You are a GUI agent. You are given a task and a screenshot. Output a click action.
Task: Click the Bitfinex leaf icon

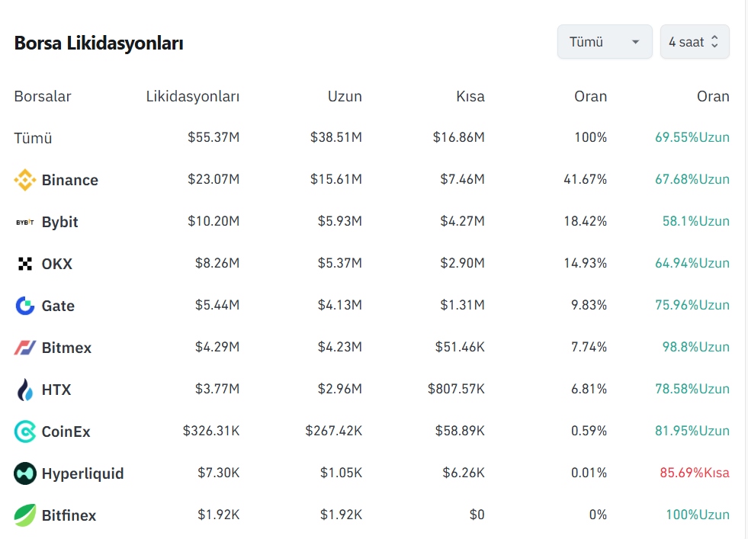(23, 515)
